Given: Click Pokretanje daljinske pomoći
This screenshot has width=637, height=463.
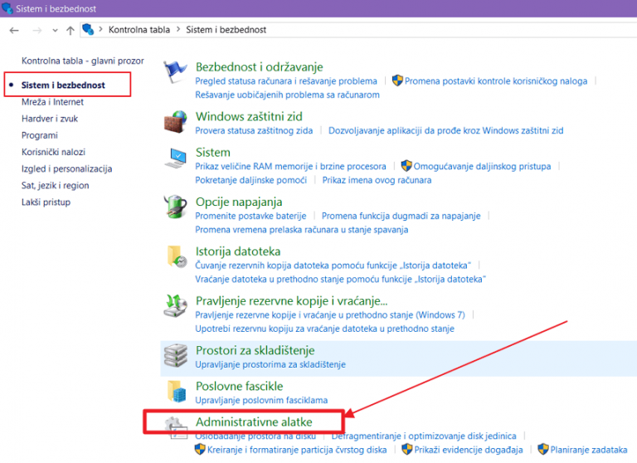Looking at the screenshot, I should [250, 180].
